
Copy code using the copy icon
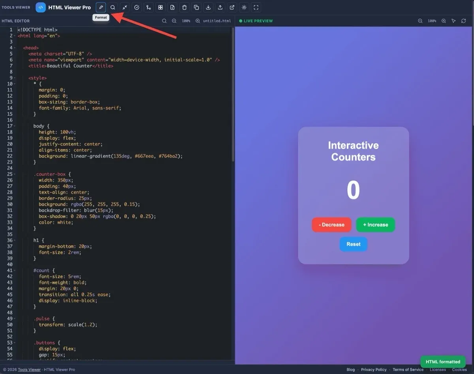point(196,7)
